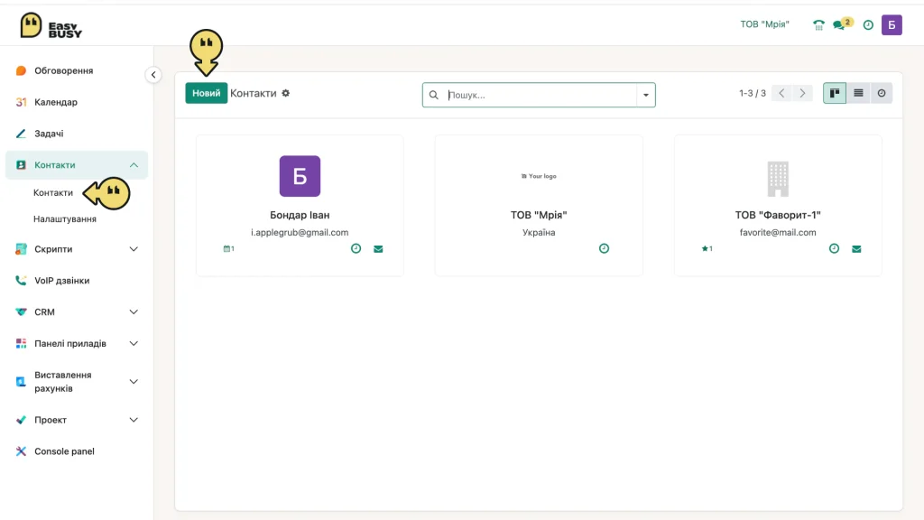The width and height of the screenshot is (924, 520).
Task: Click ТОВ "Фаворит-1" email envelope icon
Action: click(x=856, y=249)
